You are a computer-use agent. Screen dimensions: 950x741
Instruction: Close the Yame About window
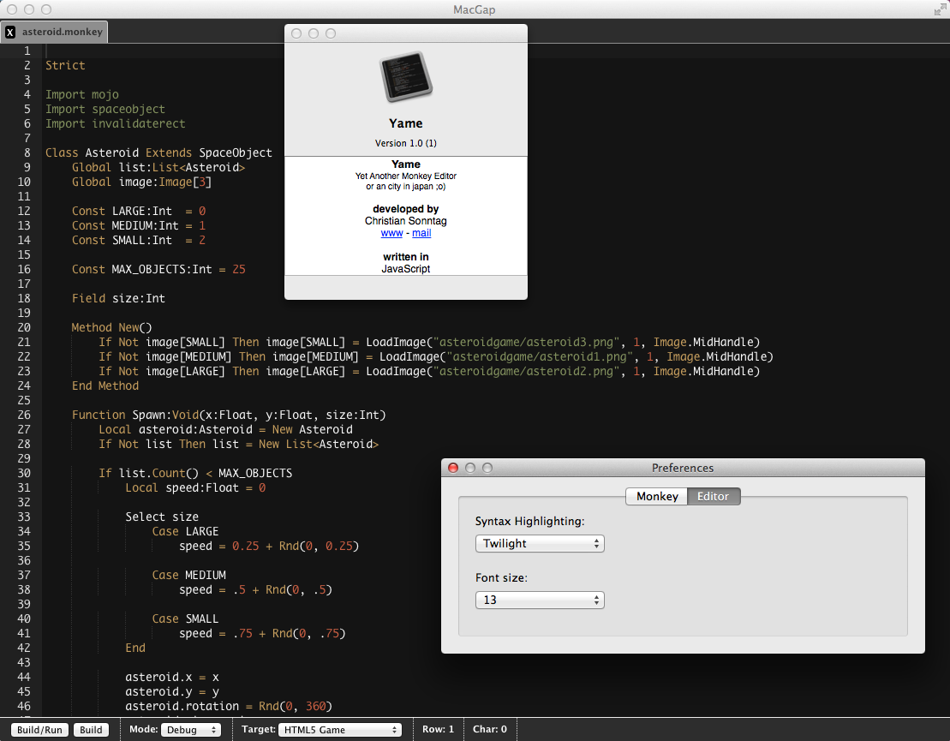(x=296, y=33)
